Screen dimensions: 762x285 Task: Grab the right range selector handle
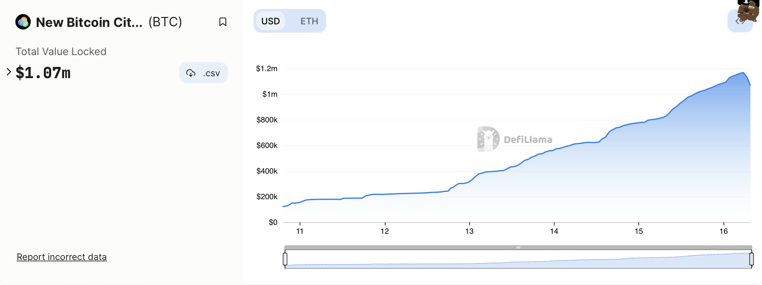coord(751,259)
